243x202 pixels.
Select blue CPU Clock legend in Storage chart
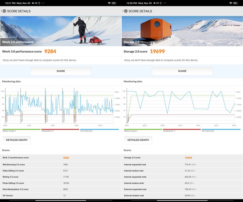coord(221,130)
